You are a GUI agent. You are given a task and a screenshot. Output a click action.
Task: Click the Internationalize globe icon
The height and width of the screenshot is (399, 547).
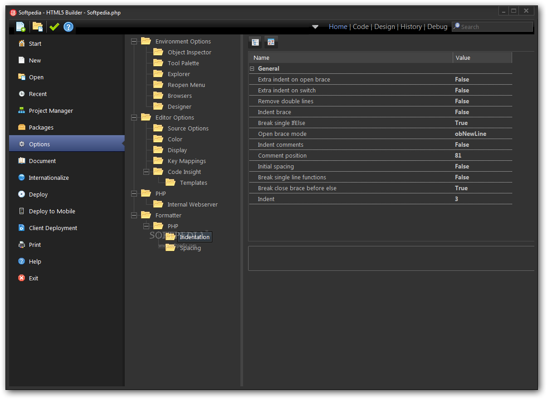21,178
